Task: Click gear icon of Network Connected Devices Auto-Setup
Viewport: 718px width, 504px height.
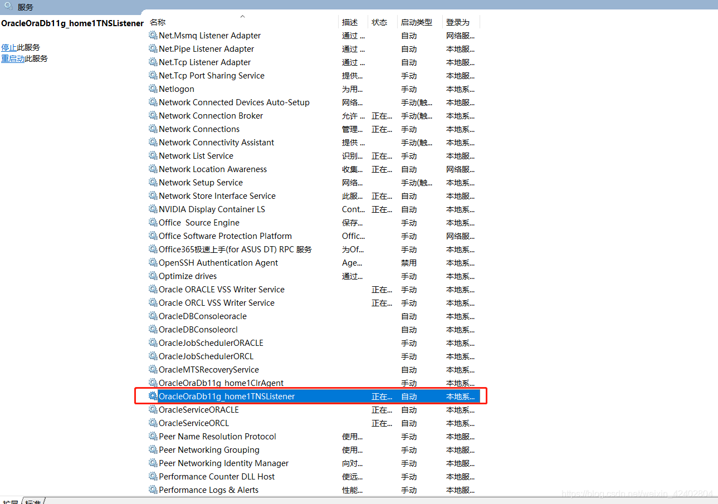Action: [153, 102]
